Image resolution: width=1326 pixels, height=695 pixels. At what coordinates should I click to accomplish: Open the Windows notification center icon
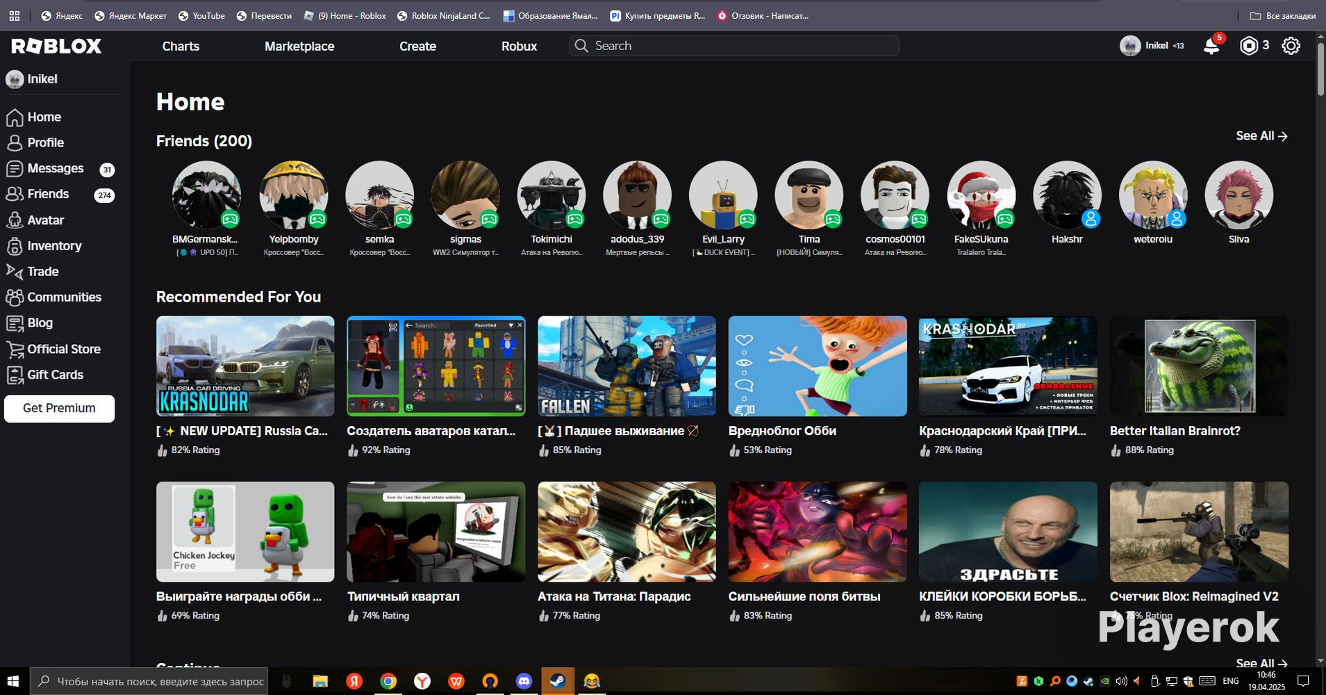pos(1304,681)
